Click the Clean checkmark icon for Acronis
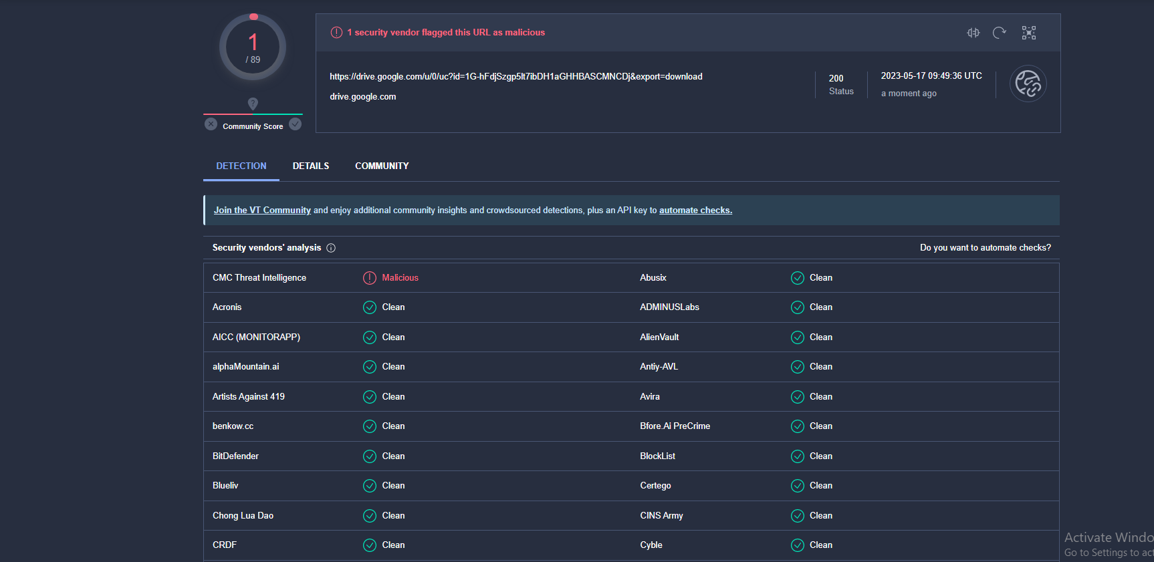The height and width of the screenshot is (562, 1154). coord(370,307)
